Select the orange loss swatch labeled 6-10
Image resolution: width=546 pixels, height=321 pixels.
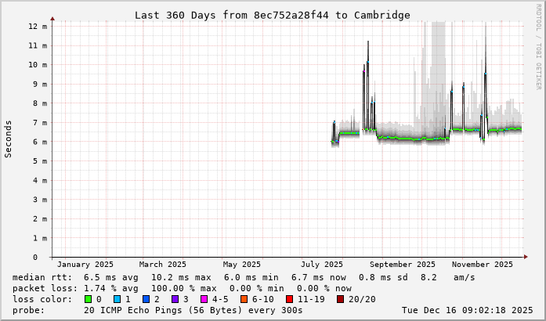(244, 299)
